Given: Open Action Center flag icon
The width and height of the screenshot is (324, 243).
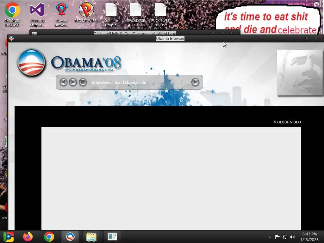Looking at the screenshot, I should 277,237.
